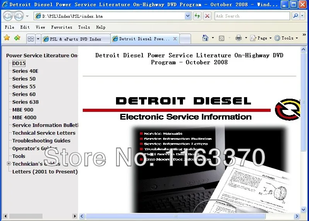Open the View menu

pyautogui.click(x=40, y=27)
